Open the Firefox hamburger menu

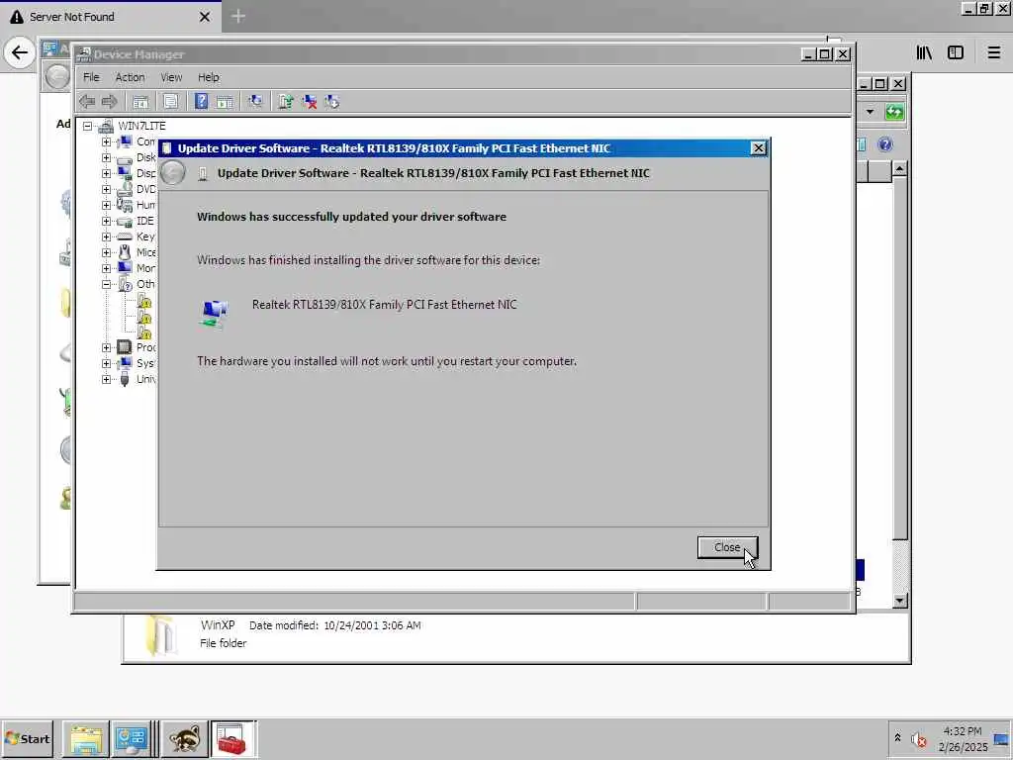tap(993, 53)
